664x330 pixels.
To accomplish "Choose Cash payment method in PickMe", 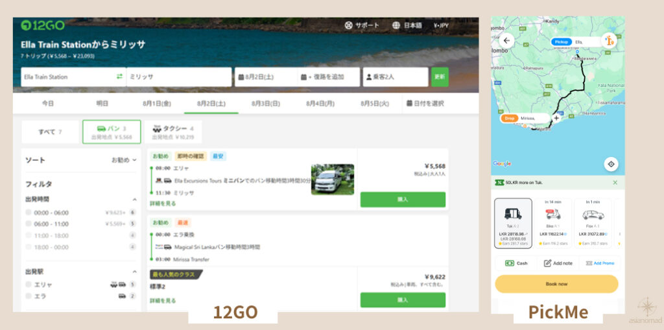I will 516,263.
